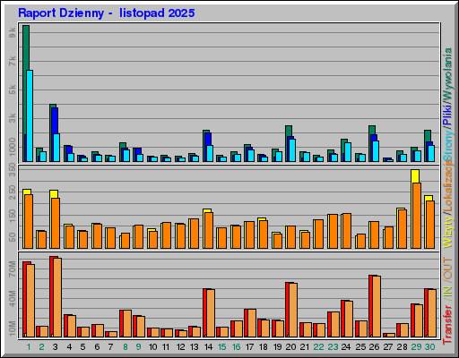The height and width of the screenshot is (358, 459).
Task: Click the 'Raport Dzienny - listopad 2025' title
Action: [x=107, y=13]
